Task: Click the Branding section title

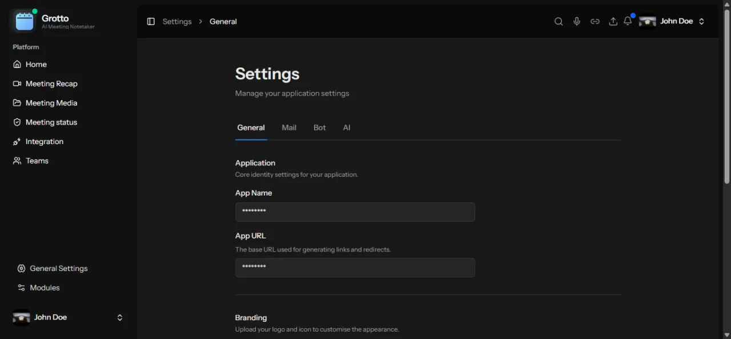Action: pyautogui.click(x=251, y=318)
